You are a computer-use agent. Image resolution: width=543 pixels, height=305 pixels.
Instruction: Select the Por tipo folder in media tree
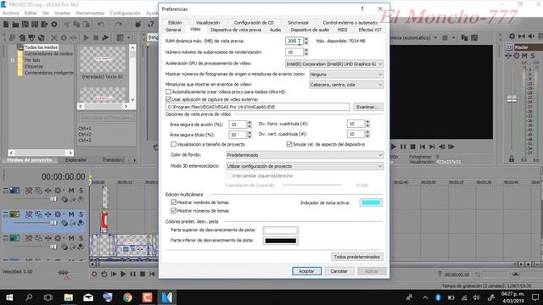click(32, 60)
